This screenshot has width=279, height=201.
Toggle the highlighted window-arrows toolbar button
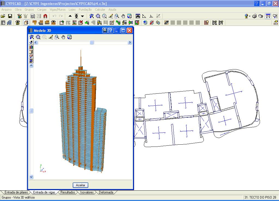(x=268, y=16)
